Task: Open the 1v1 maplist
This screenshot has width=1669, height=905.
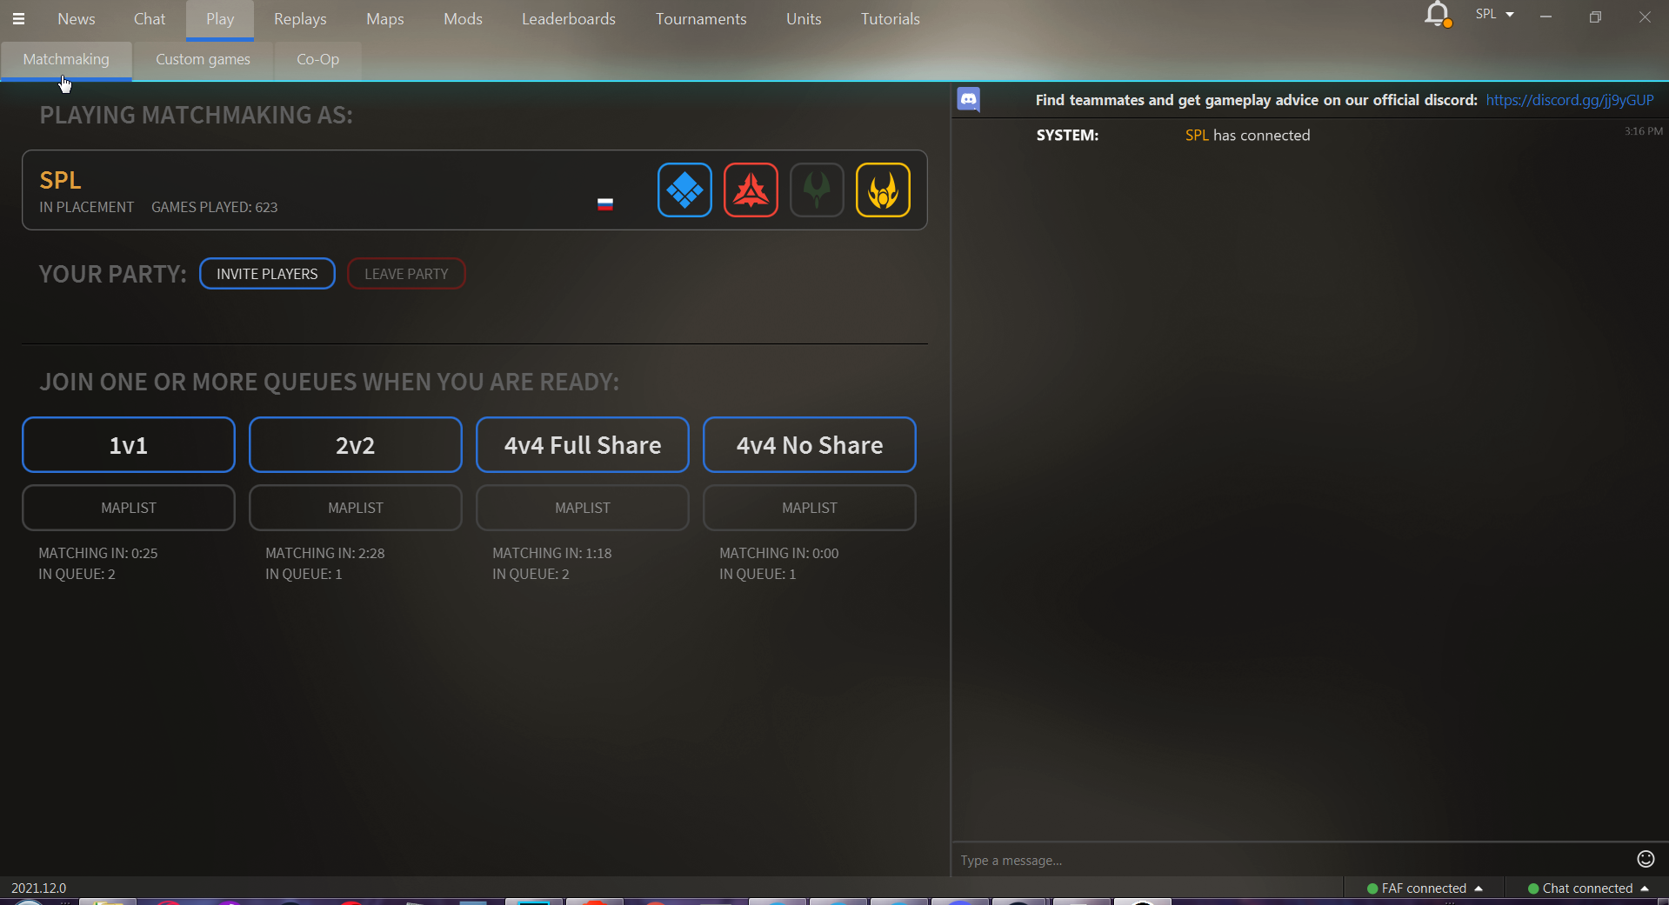Action: tap(129, 508)
